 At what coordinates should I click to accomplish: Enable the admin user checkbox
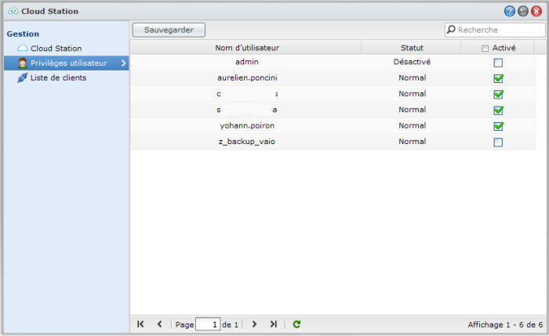tap(498, 63)
